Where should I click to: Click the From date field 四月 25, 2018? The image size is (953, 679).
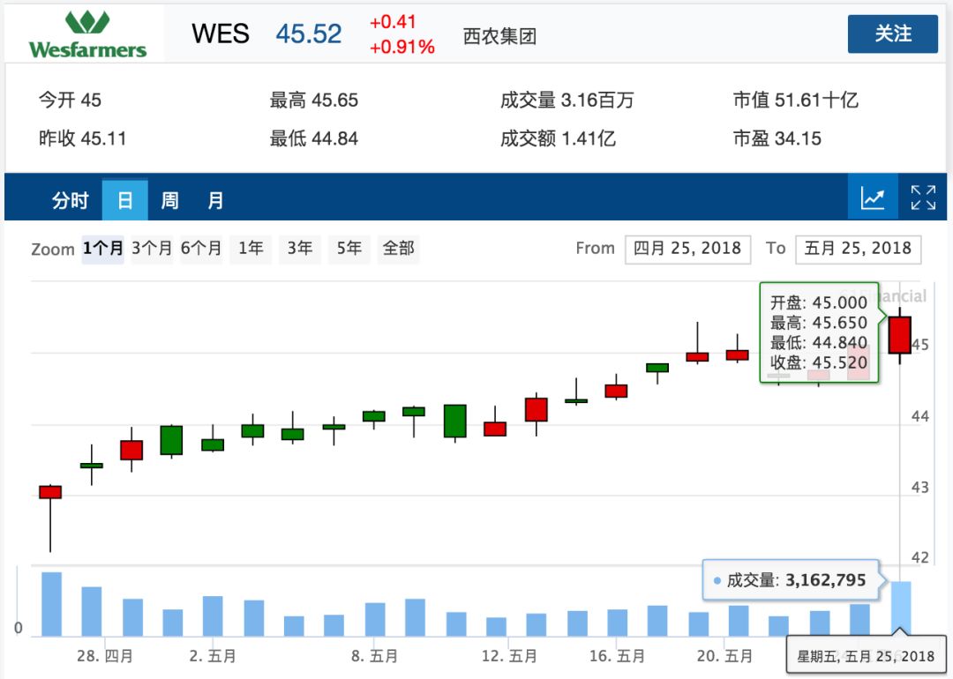687,249
